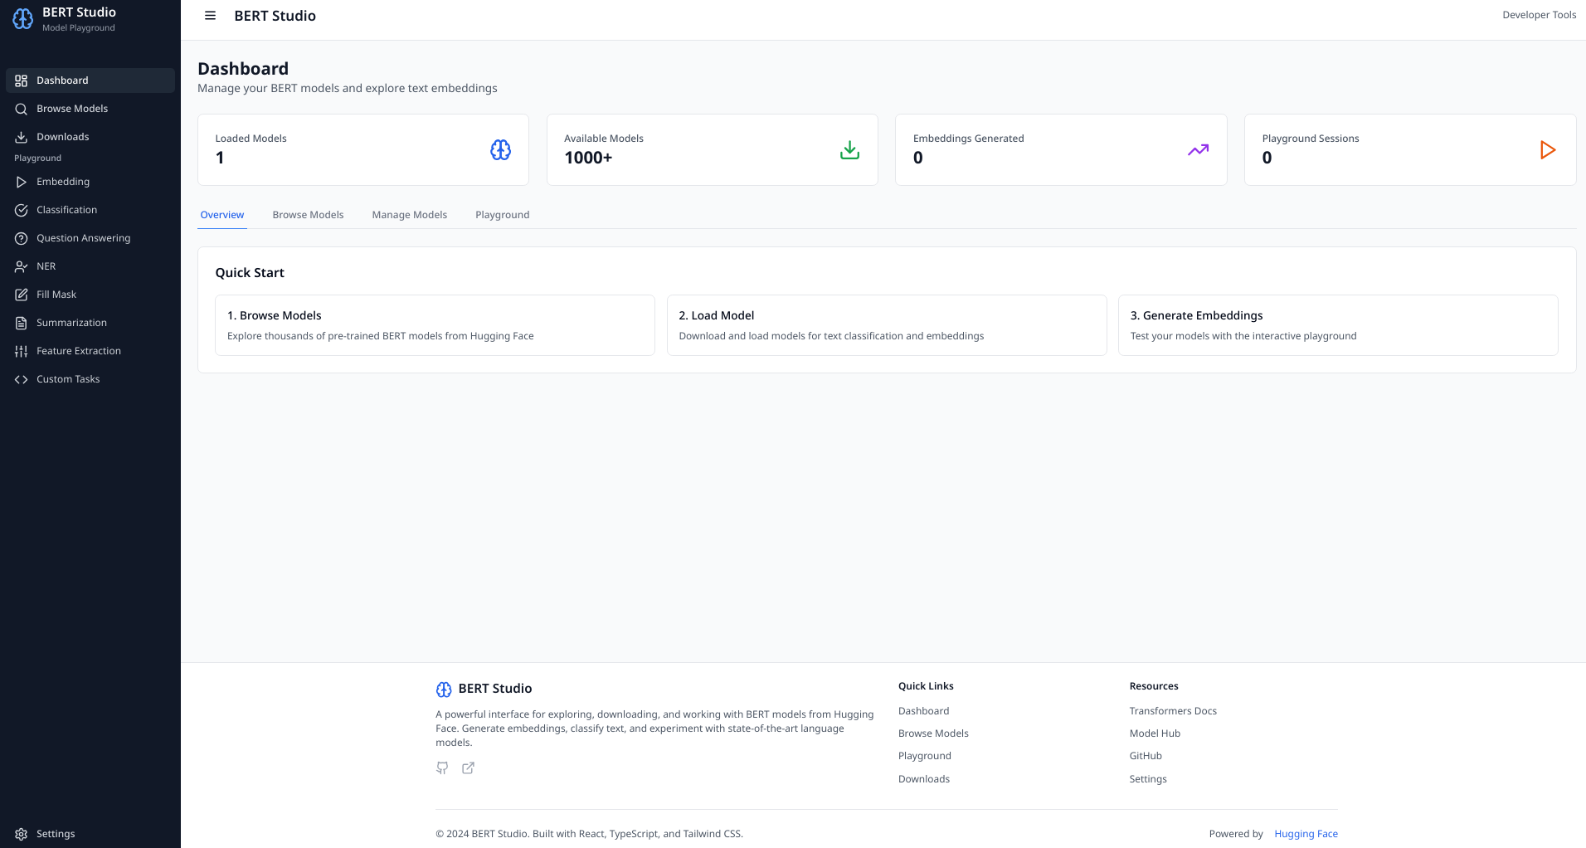Follow the Downloads footer quick link

click(x=924, y=779)
